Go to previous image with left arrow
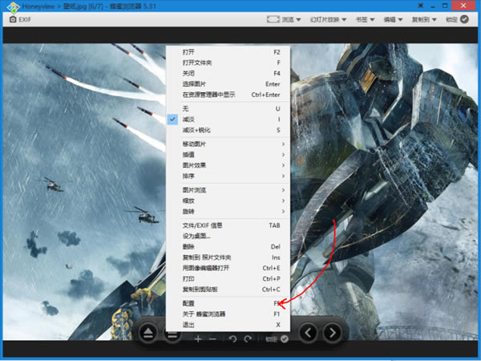The width and height of the screenshot is (481, 361). [309, 332]
